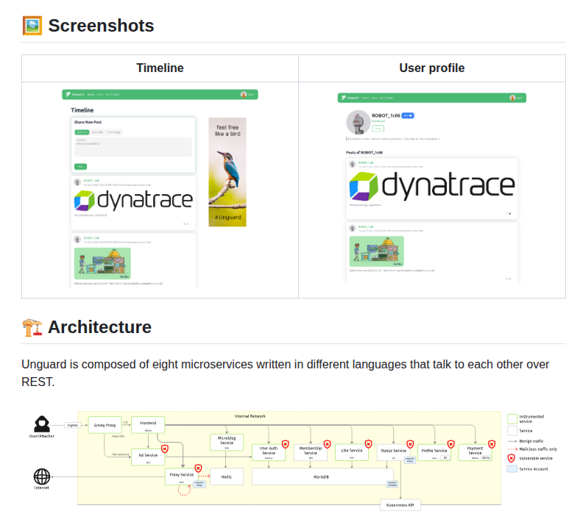Click the paragraph starting Unguard is composed of eight
Image resolution: width=569 pixels, height=525 pixels.
point(285,373)
